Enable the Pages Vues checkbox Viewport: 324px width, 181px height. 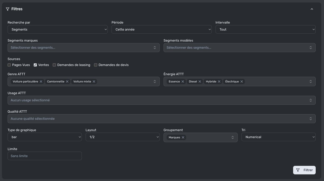click(9, 65)
